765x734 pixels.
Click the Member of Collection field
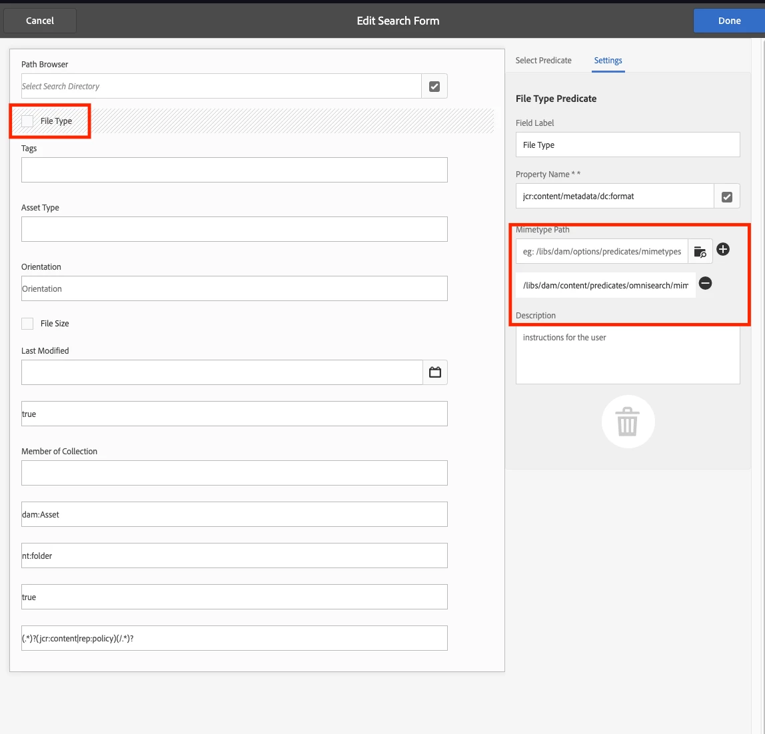(x=234, y=473)
